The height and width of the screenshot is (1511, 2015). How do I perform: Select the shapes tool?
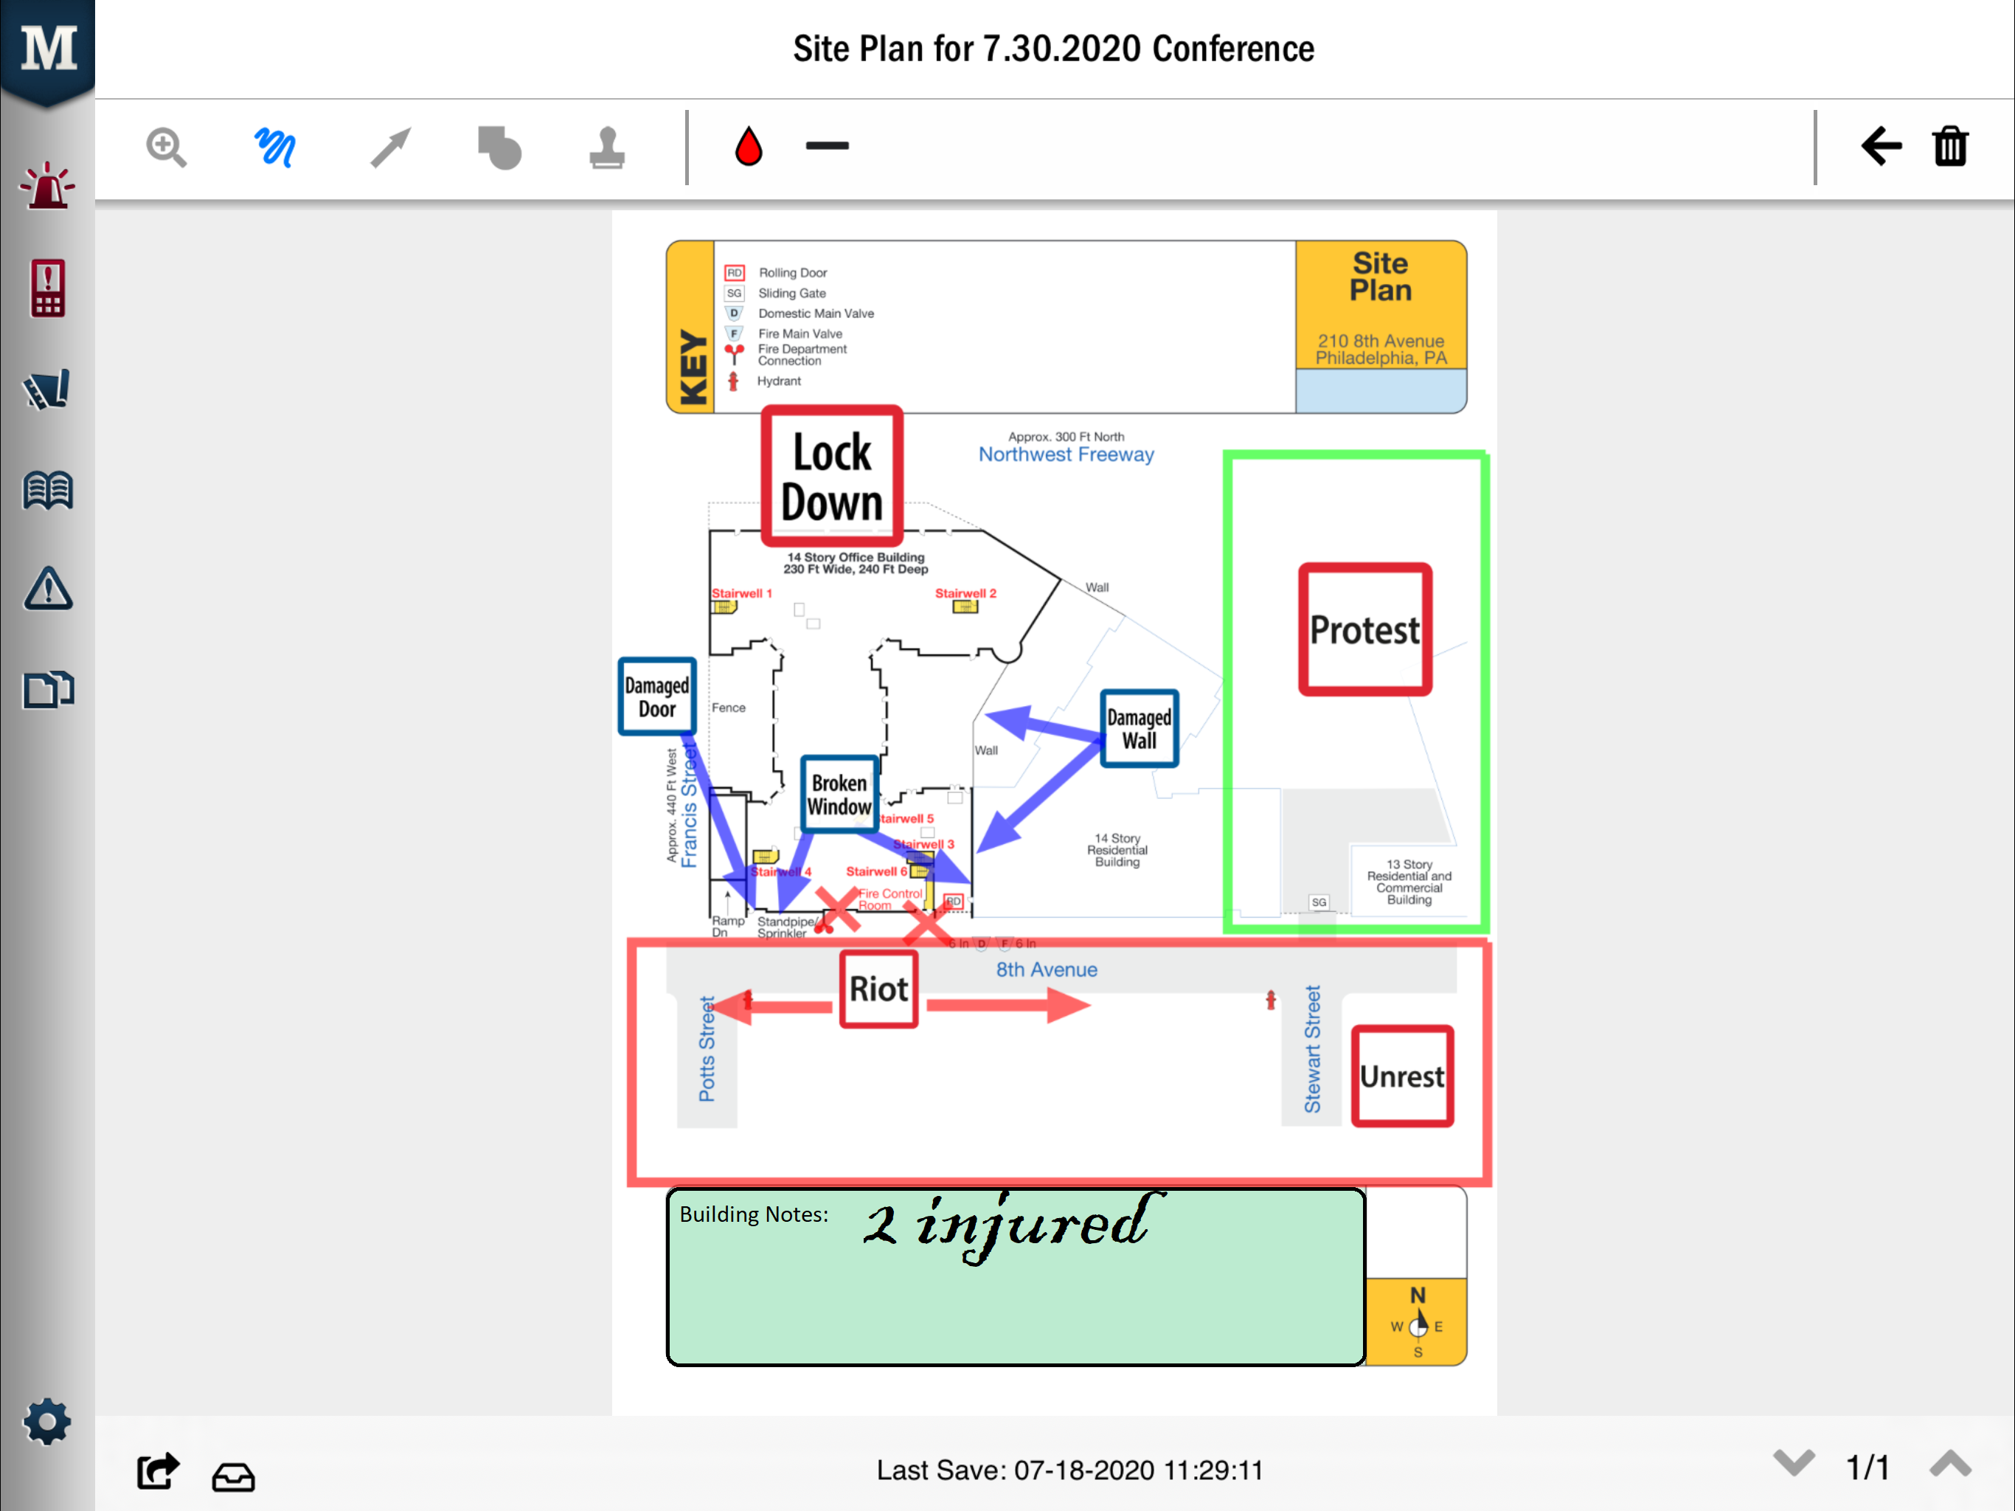[499, 147]
